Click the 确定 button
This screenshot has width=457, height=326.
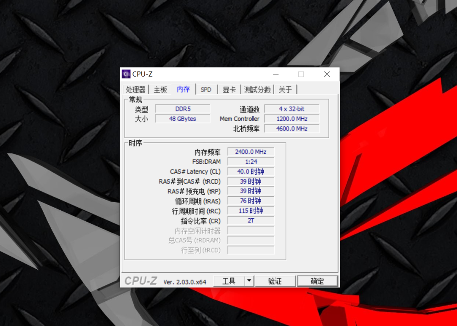coord(317,281)
